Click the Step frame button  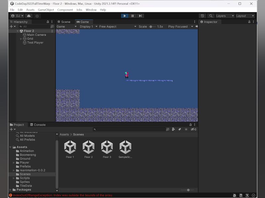coord(140,16)
